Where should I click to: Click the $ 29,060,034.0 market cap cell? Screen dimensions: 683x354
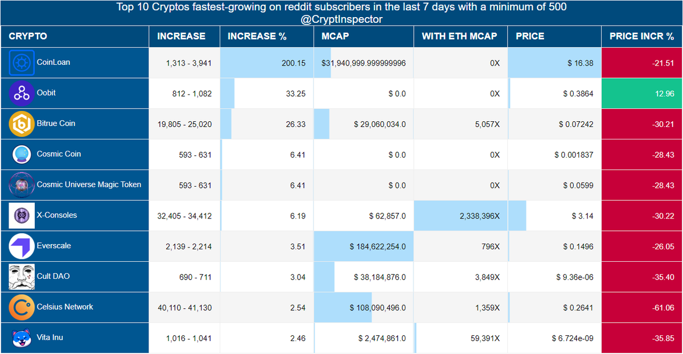[364, 124]
